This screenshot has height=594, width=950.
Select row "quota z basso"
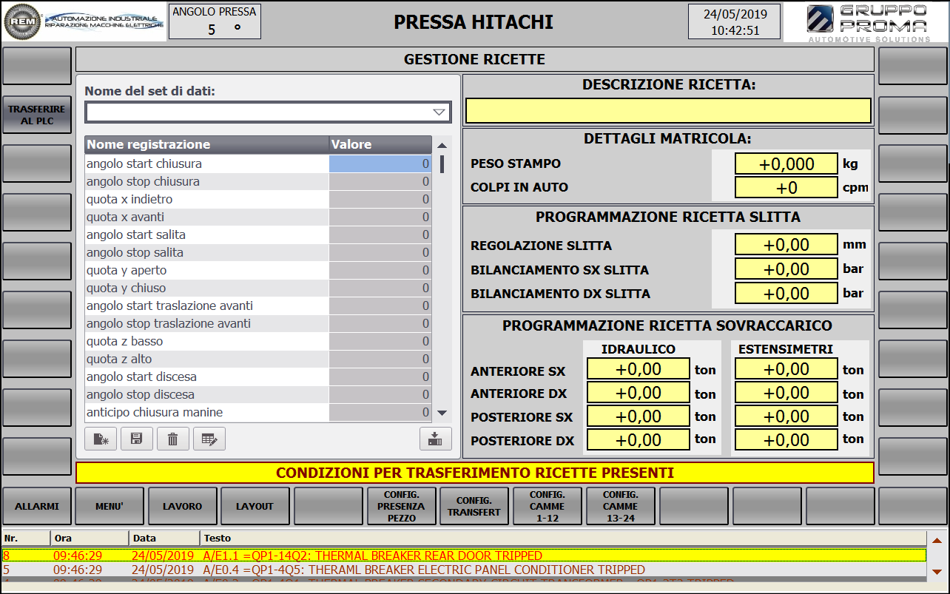point(258,341)
